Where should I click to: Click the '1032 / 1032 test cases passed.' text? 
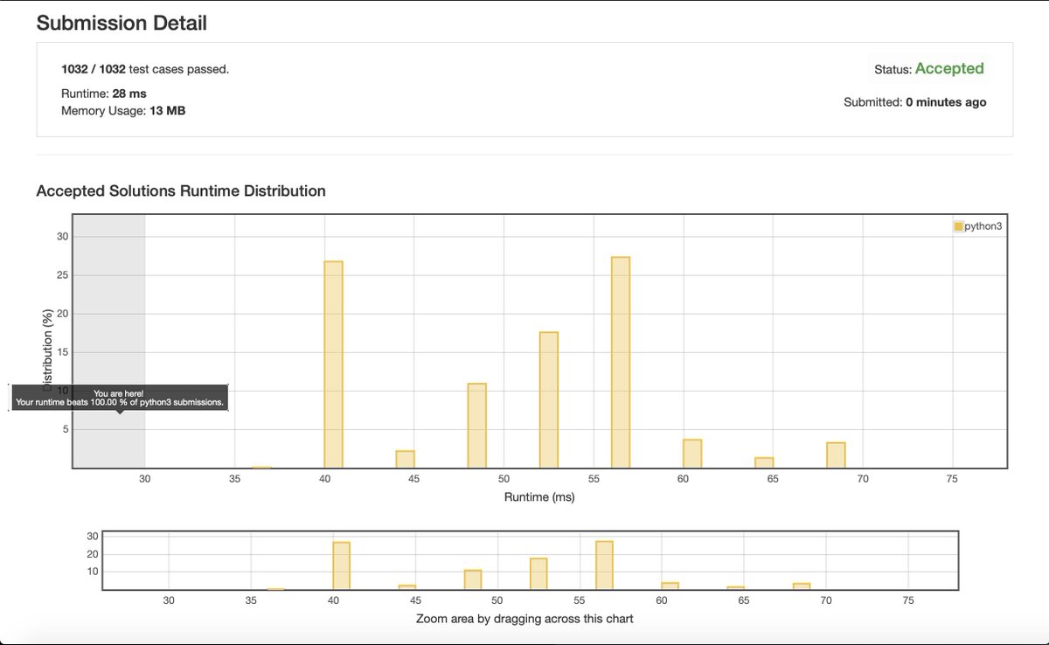pos(145,68)
